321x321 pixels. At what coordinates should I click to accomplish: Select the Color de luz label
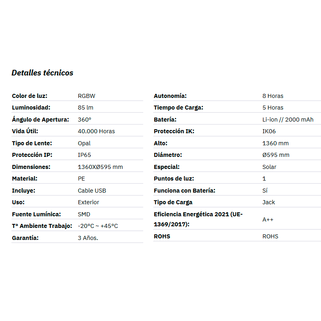30,96
